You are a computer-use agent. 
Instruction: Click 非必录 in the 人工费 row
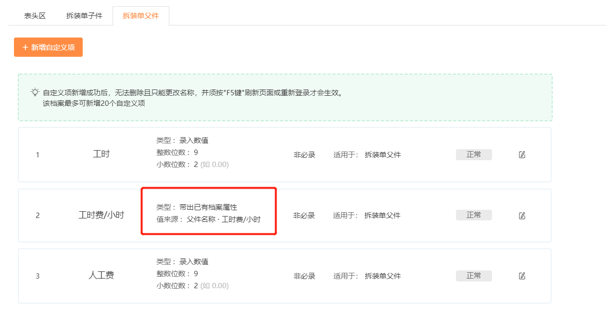point(304,276)
